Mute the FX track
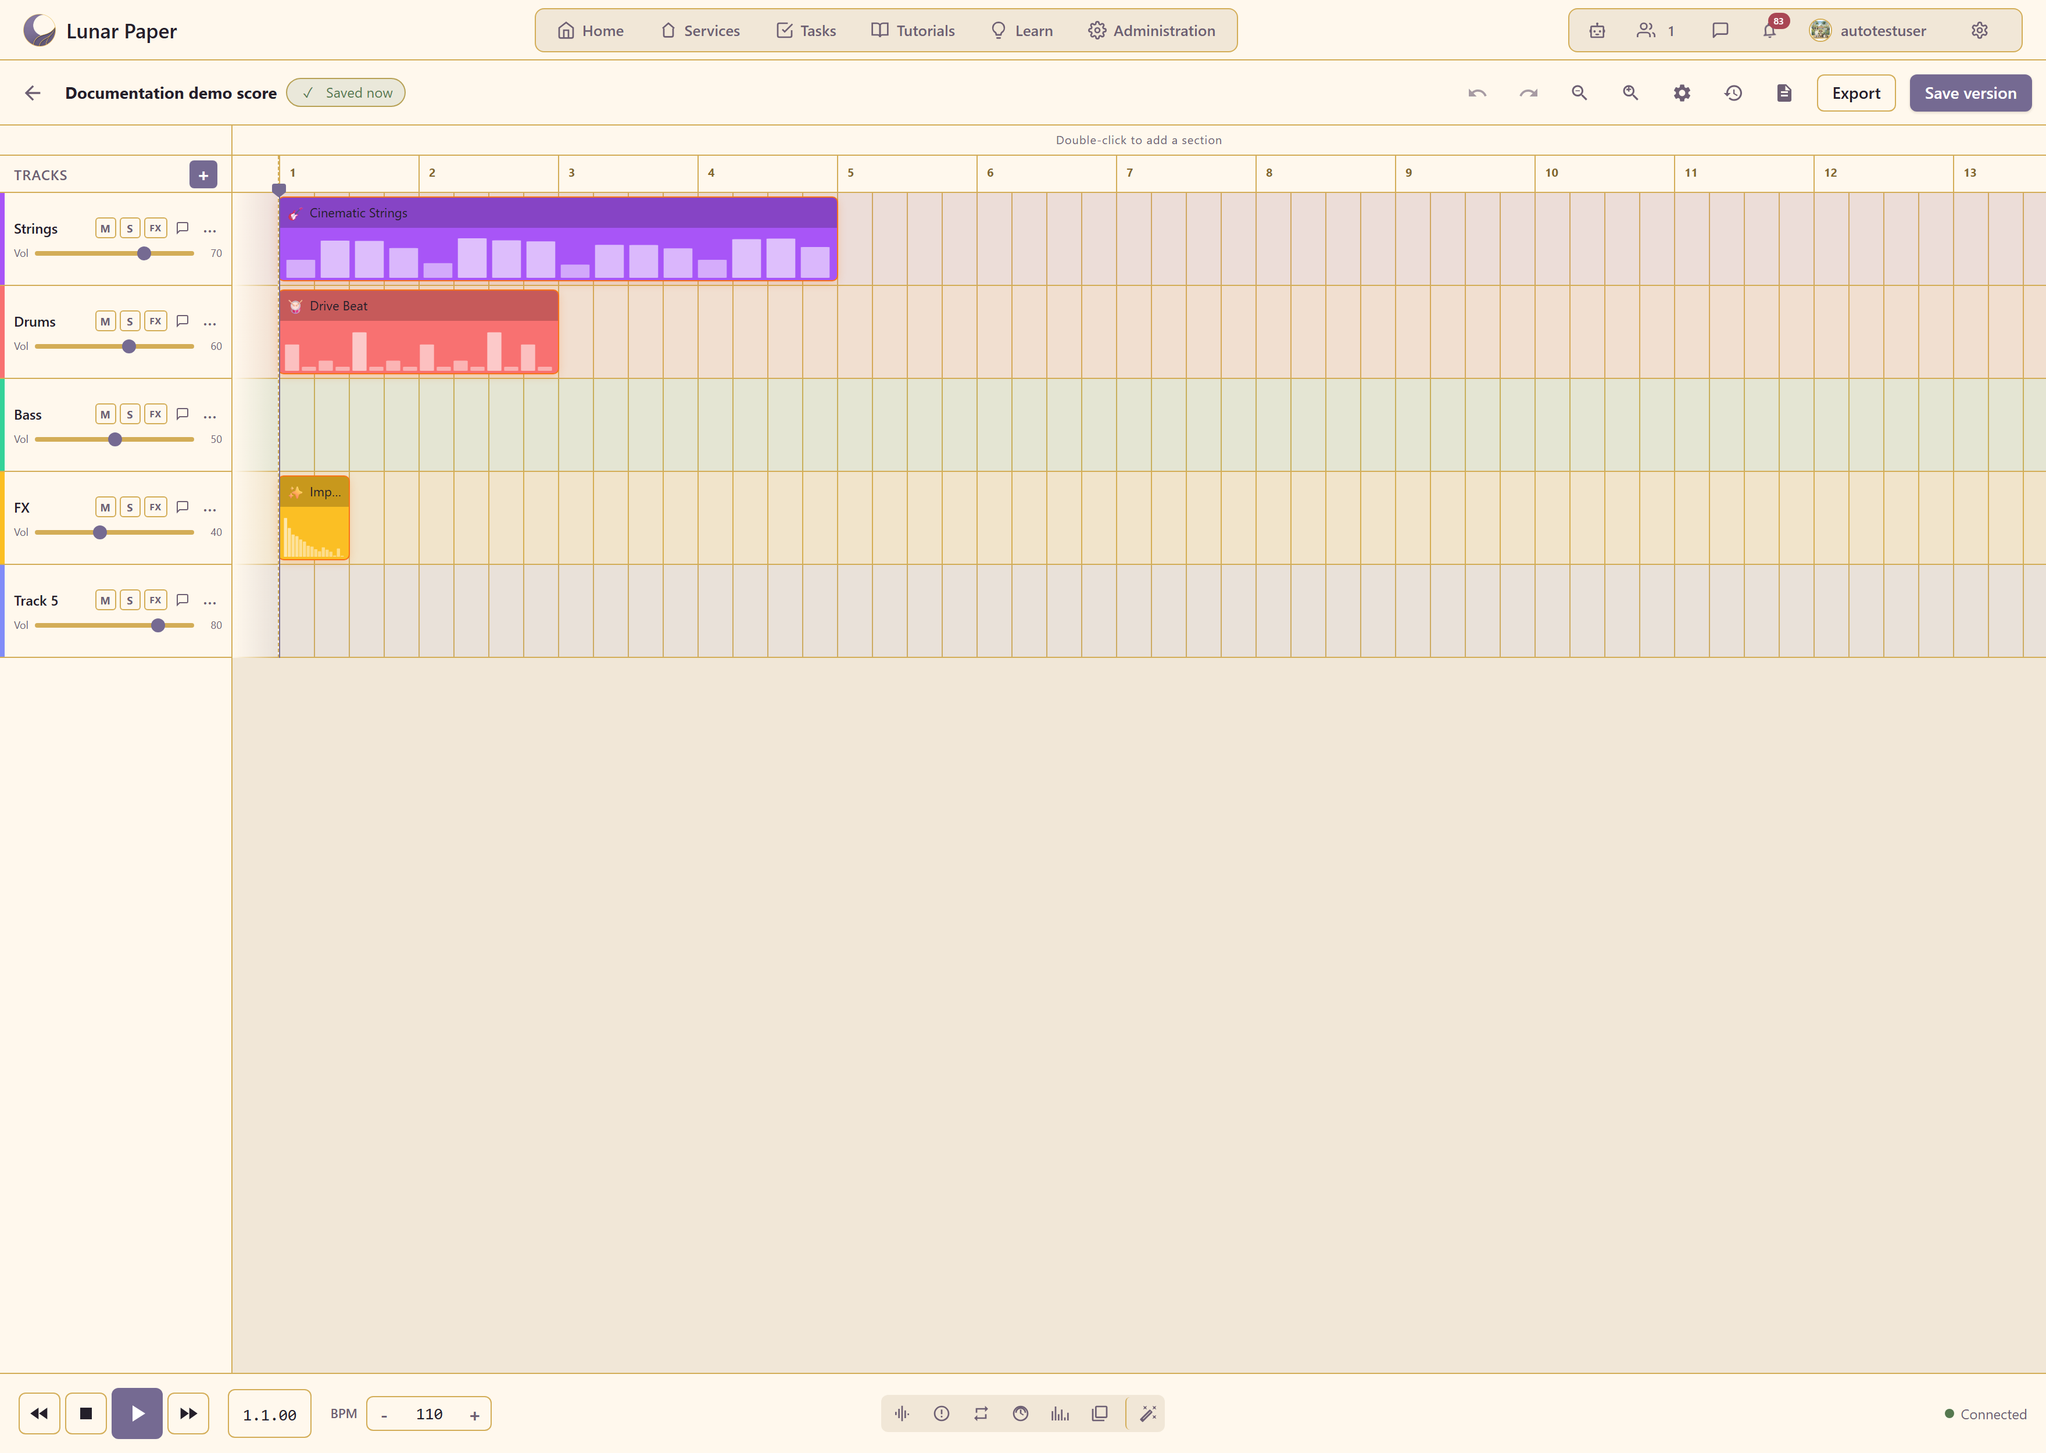 click(106, 507)
